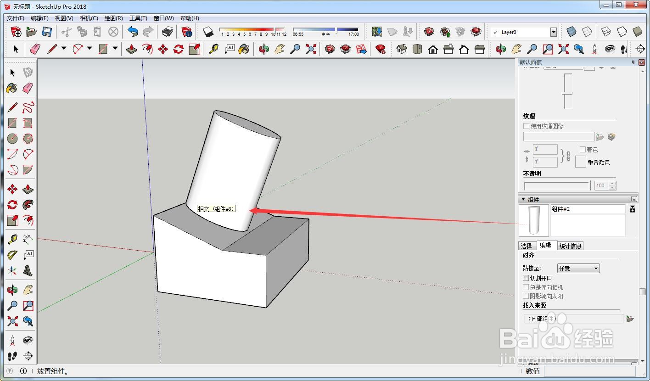Select the Dimensions tool in the left toolbar

click(28, 240)
